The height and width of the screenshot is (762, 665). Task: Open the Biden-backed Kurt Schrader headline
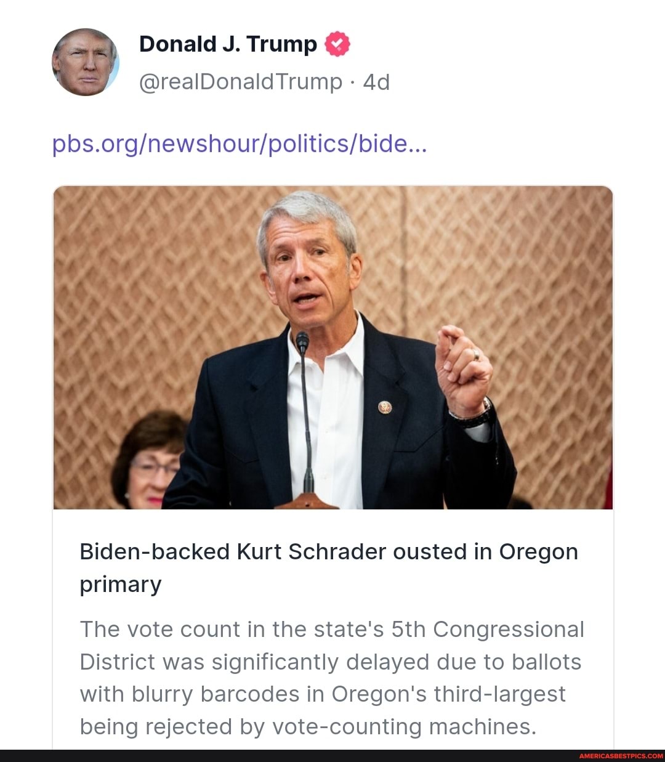pyautogui.click(x=329, y=551)
